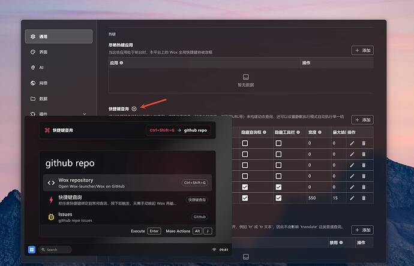Click the Ctrl+Shift+G badge on Wox repository
The width and height of the screenshot is (414, 266).
point(195,183)
